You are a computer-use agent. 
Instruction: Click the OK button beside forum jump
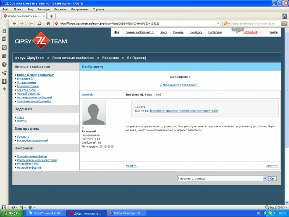click(272, 179)
